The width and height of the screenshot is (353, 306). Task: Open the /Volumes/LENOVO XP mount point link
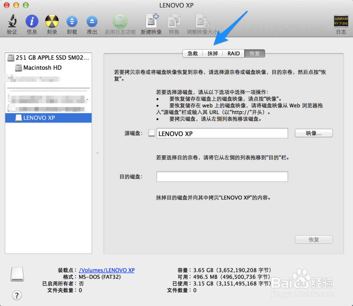click(107, 270)
